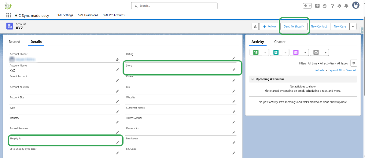The image size is (365, 158).
Task: Open the Salesforce Help question mark
Action: tap(332, 6)
